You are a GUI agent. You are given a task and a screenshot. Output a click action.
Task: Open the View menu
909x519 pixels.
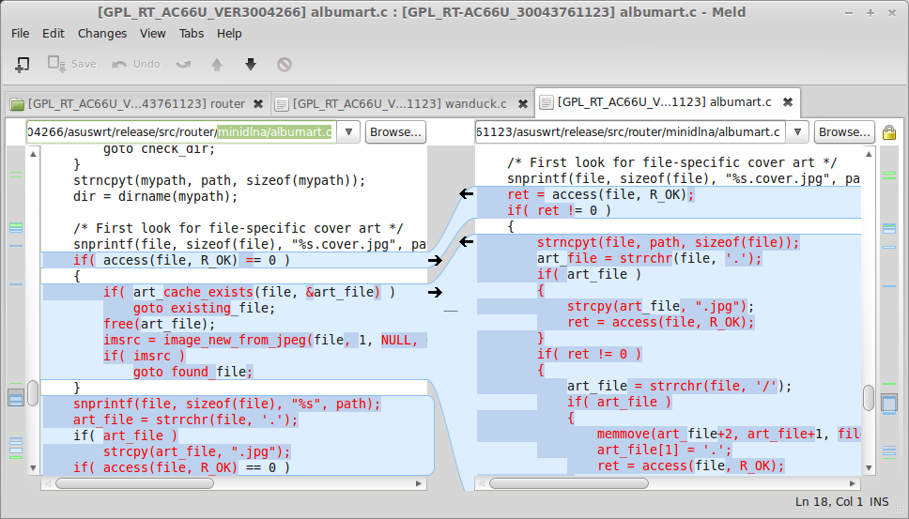point(152,34)
